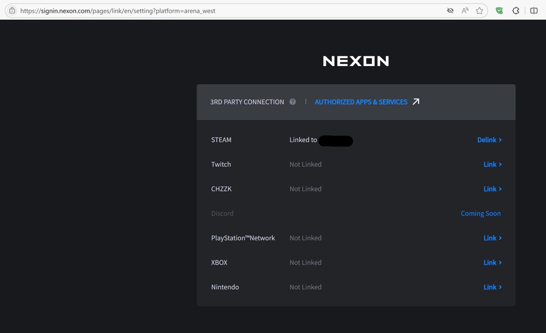The height and width of the screenshot is (333, 546).
Task: Click the 'Linked to' status text
Action: (x=303, y=140)
